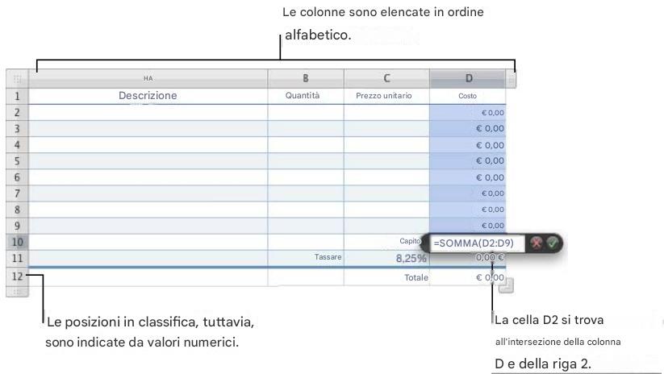Select cell D2 showing € 0,00
The width and height of the screenshot is (664, 374).
[467, 113]
